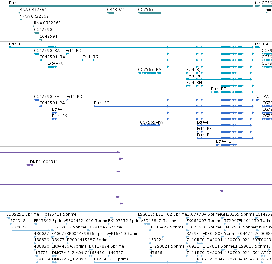Select EST entry 15775
This screenshot has height=264, width=272.
[42, 253]
